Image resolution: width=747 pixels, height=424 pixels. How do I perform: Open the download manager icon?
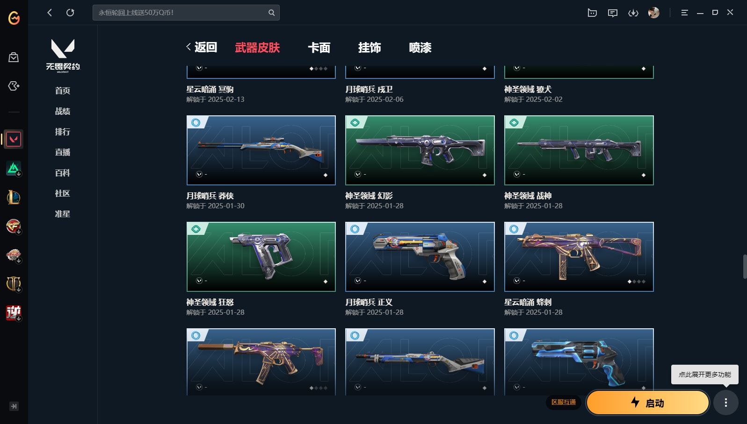click(x=633, y=13)
